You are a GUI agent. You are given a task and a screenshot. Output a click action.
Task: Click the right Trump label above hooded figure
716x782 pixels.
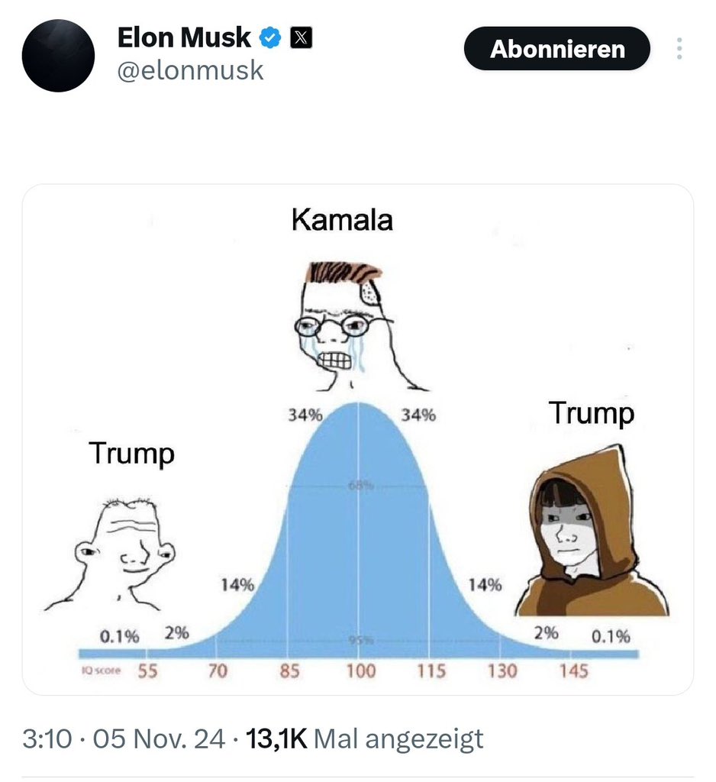[592, 413]
